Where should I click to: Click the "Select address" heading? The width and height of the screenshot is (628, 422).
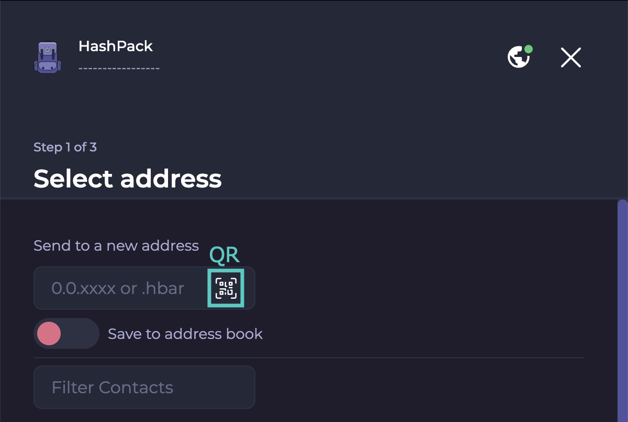(x=128, y=179)
